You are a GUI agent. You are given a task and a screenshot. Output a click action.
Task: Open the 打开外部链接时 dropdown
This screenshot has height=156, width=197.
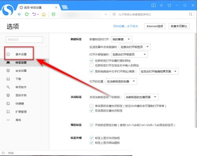(x=130, y=54)
